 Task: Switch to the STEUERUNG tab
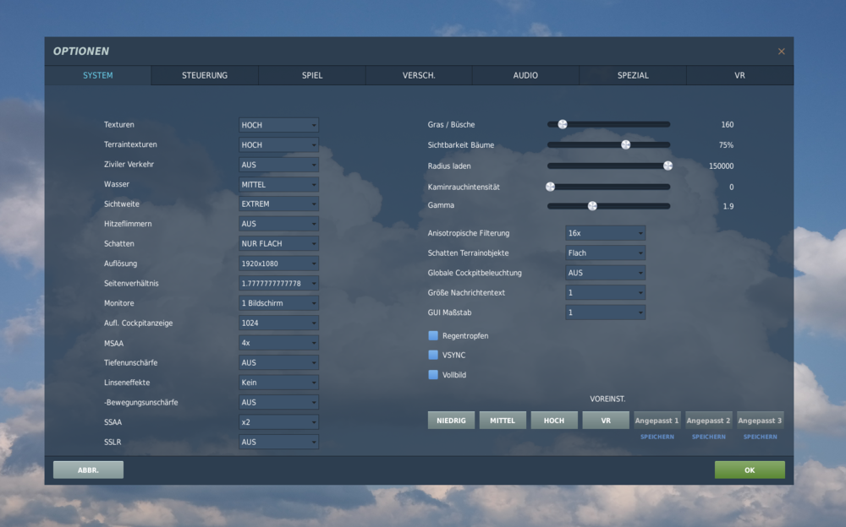pyautogui.click(x=204, y=75)
